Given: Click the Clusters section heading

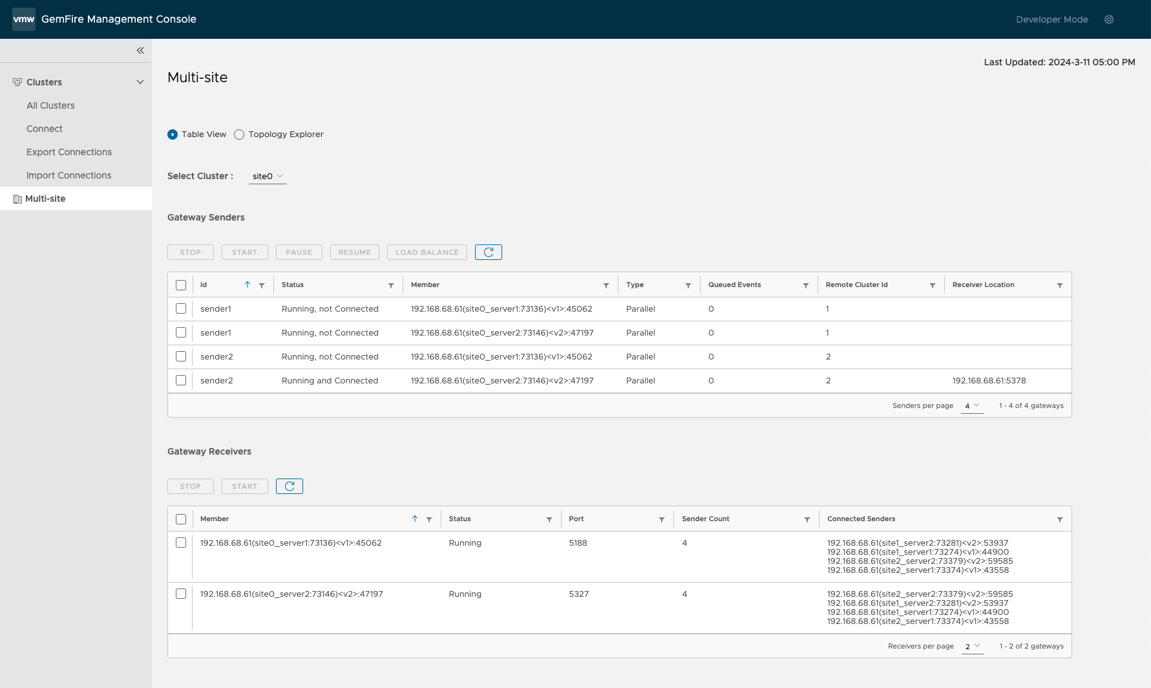Looking at the screenshot, I should (x=44, y=82).
